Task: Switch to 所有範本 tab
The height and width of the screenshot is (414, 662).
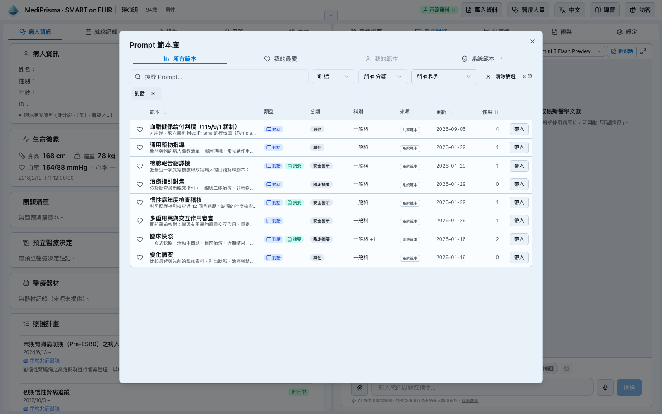Action: tap(180, 59)
